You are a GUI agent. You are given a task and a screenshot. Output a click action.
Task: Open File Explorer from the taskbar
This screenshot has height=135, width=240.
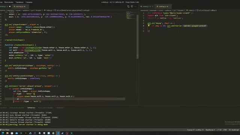click(x=7, y=133)
